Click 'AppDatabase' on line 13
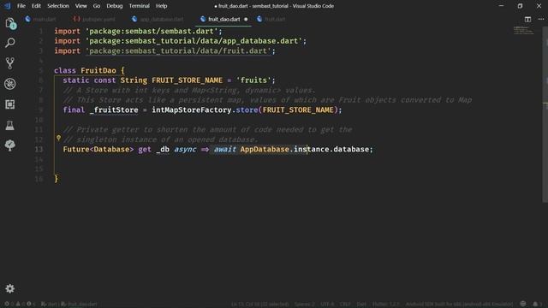 pos(265,150)
